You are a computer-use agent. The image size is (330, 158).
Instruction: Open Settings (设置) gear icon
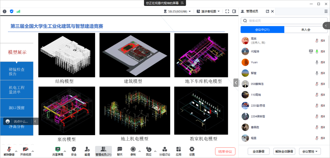(x=192, y=151)
